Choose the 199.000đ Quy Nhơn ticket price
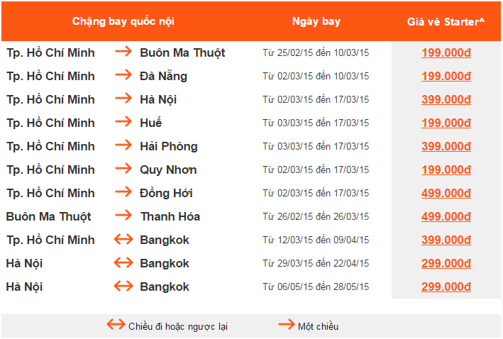Image resolution: width=503 pixels, height=339 pixels. [446, 169]
